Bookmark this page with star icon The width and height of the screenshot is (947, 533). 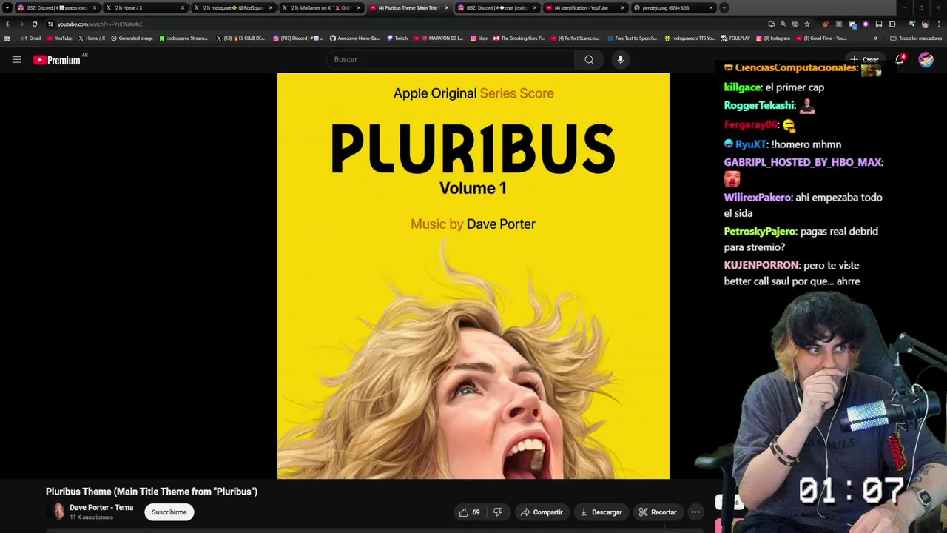click(x=807, y=24)
